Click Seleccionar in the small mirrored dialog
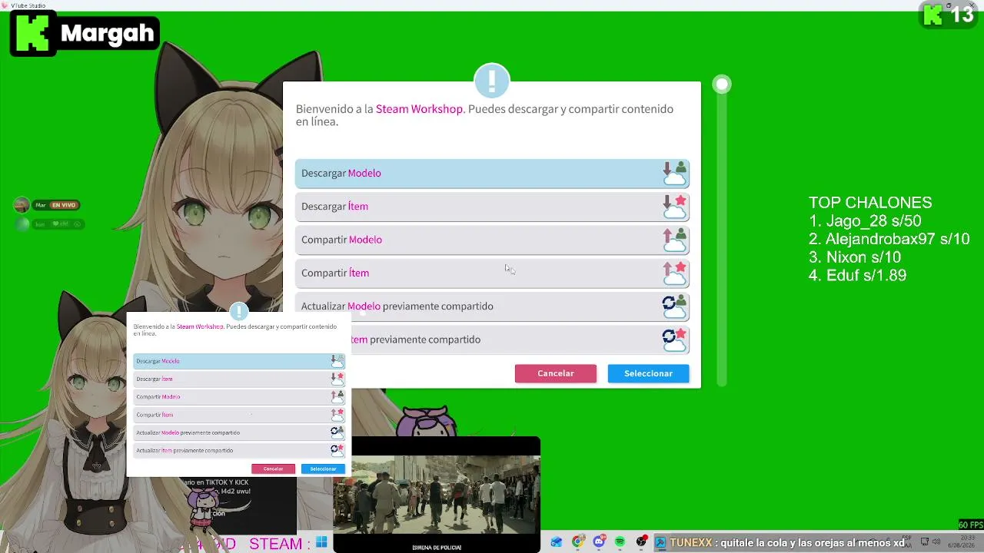984x553 pixels. tap(323, 469)
